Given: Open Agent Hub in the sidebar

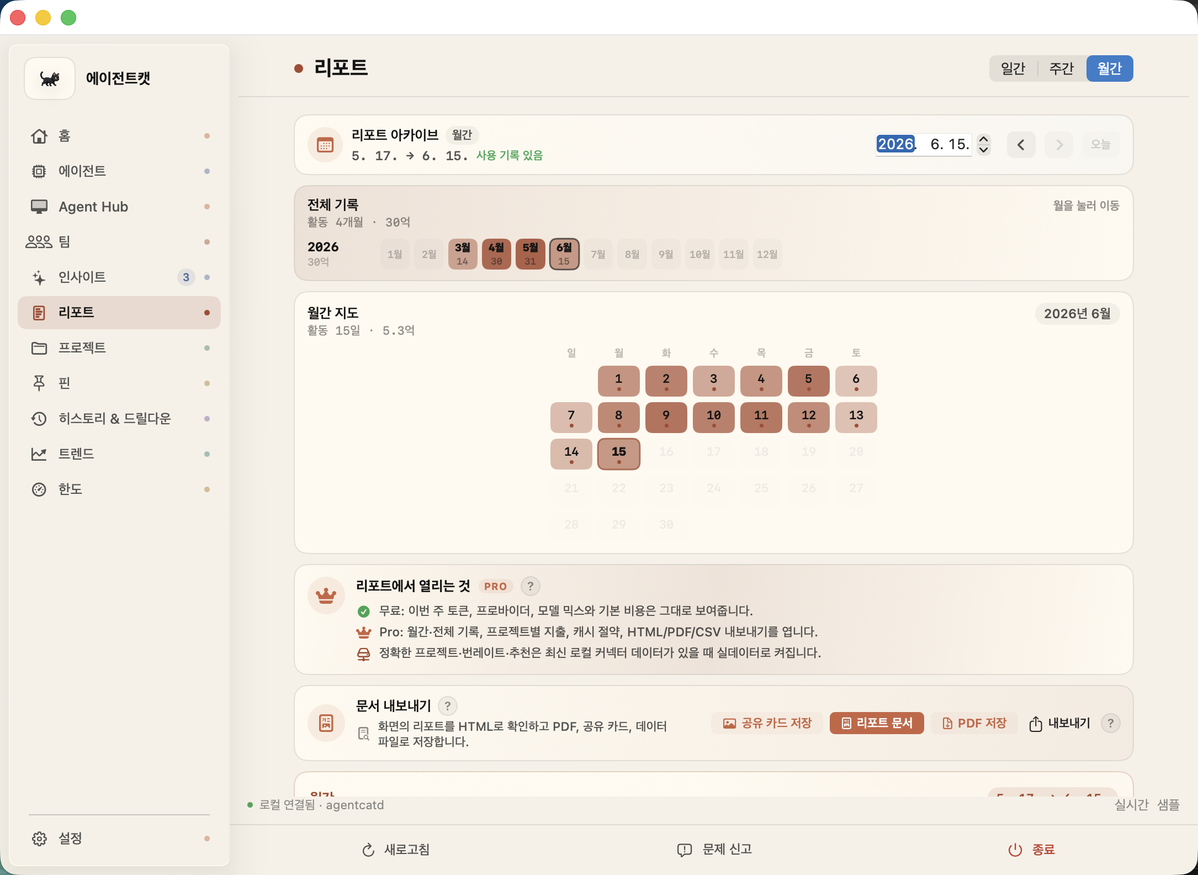Looking at the screenshot, I should (119, 207).
